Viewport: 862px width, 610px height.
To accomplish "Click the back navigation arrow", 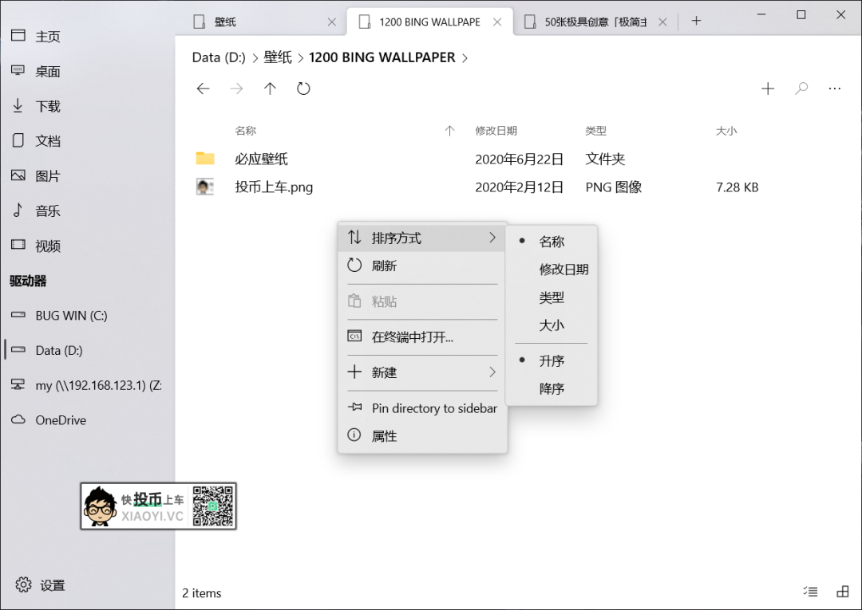I will coord(203,89).
